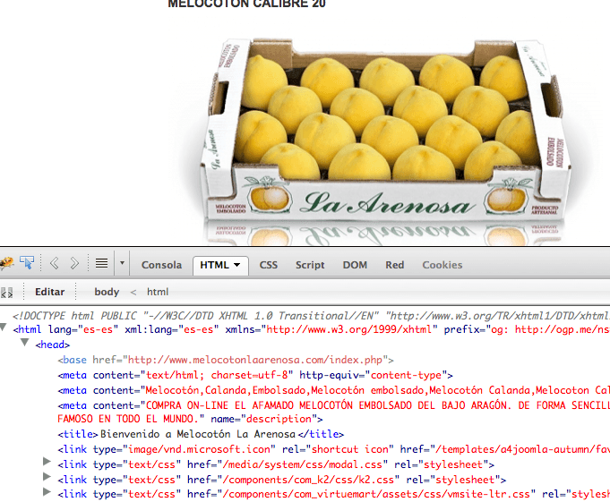Switch to the CSS tab
Screen dimensions: 610x502
pyautogui.click(x=269, y=265)
